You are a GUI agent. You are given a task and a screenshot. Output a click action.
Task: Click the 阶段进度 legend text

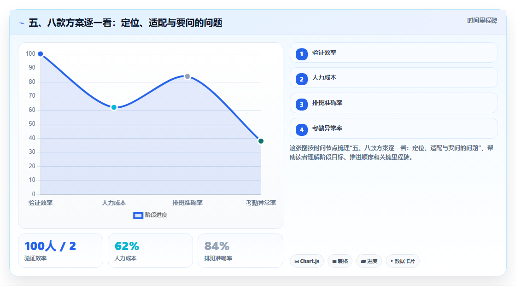pos(156,215)
